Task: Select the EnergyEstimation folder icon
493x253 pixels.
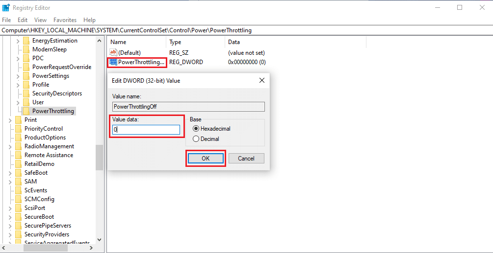Action: pyautogui.click(x=26, y=41)
